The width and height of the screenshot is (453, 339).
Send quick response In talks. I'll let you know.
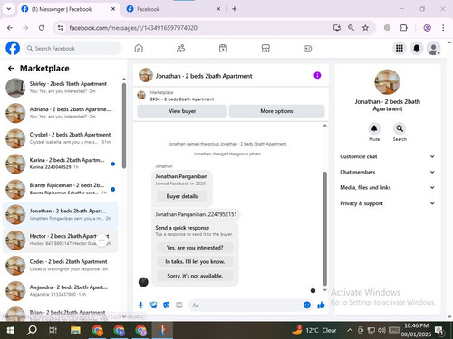195,261
